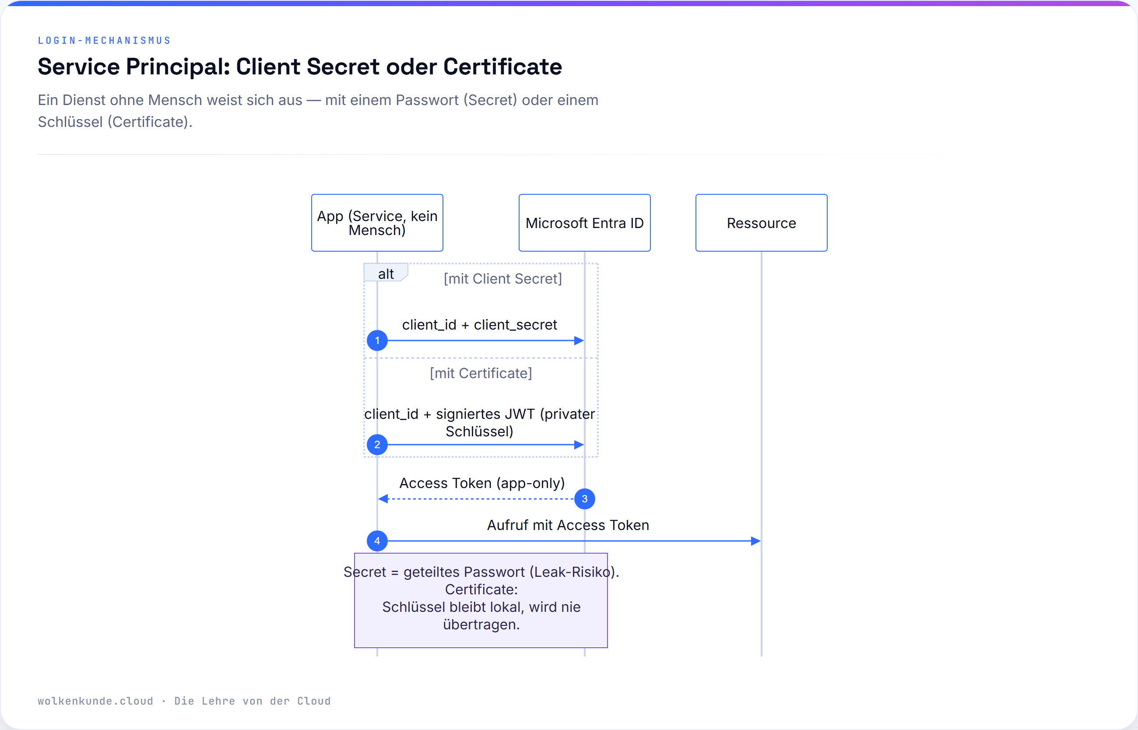
Task: Click the 'Access Token (app-only)' message label
Action: click(x=482, y=483)
